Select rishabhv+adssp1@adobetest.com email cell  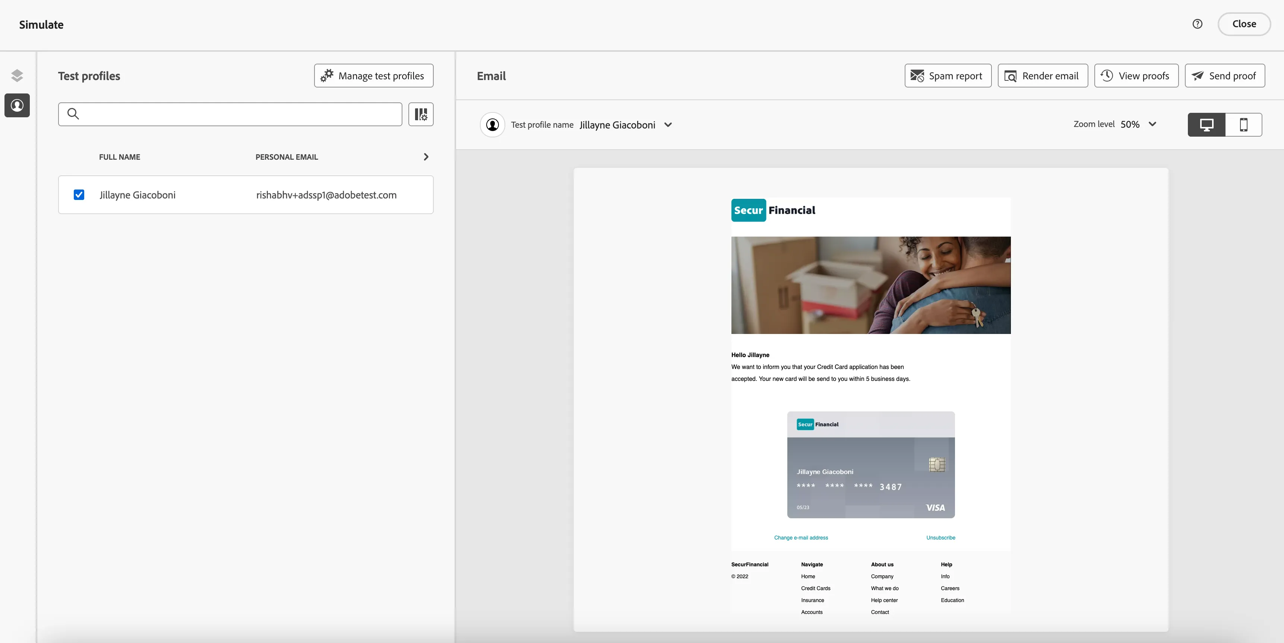click(326, 195)
